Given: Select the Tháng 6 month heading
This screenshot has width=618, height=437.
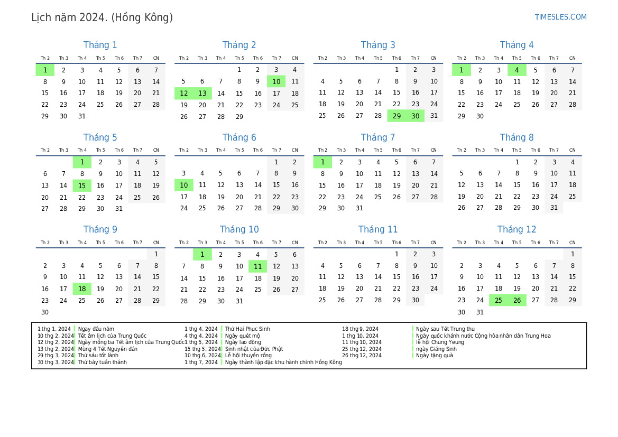Looking at the screenshot, I should point(239,137).
